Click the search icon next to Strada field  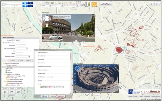point(25,3)
